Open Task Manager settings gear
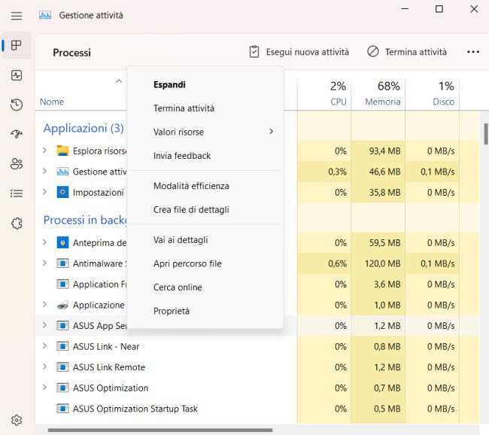 (17, 420)
